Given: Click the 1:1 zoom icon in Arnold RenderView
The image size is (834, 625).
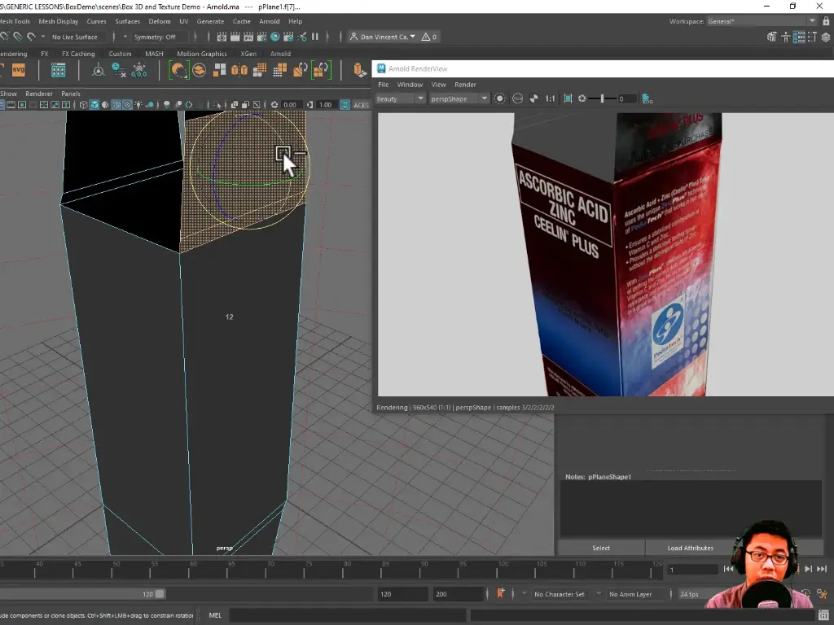Looking at the screenshot, I should point(551,98).
